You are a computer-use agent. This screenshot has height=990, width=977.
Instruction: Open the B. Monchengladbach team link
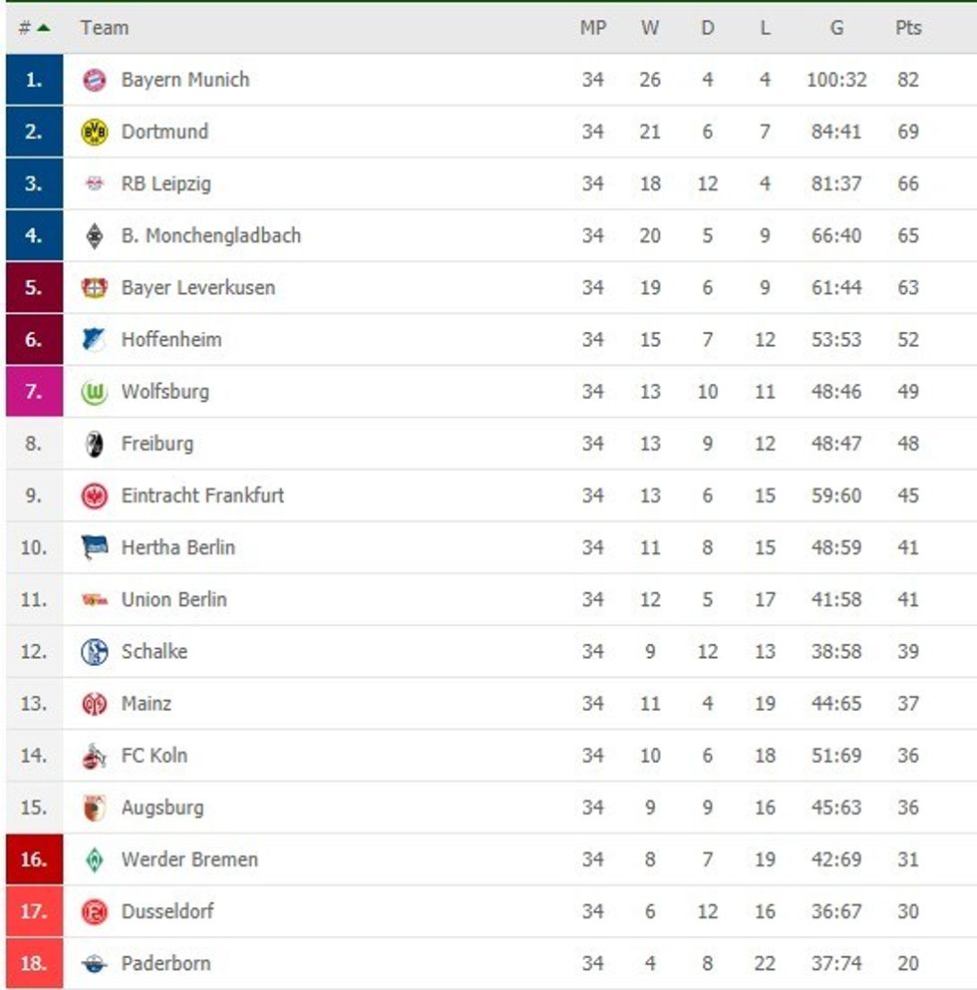[x=210, y=236]
